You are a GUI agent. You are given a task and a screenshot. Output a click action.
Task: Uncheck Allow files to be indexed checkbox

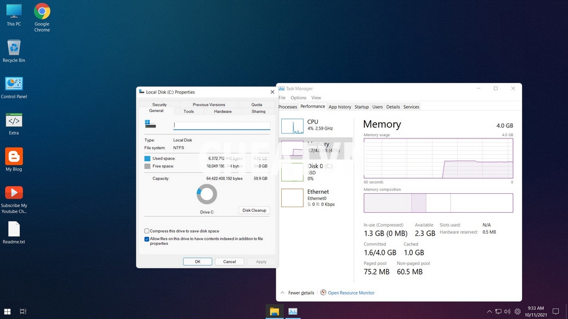tap(147, 239)
